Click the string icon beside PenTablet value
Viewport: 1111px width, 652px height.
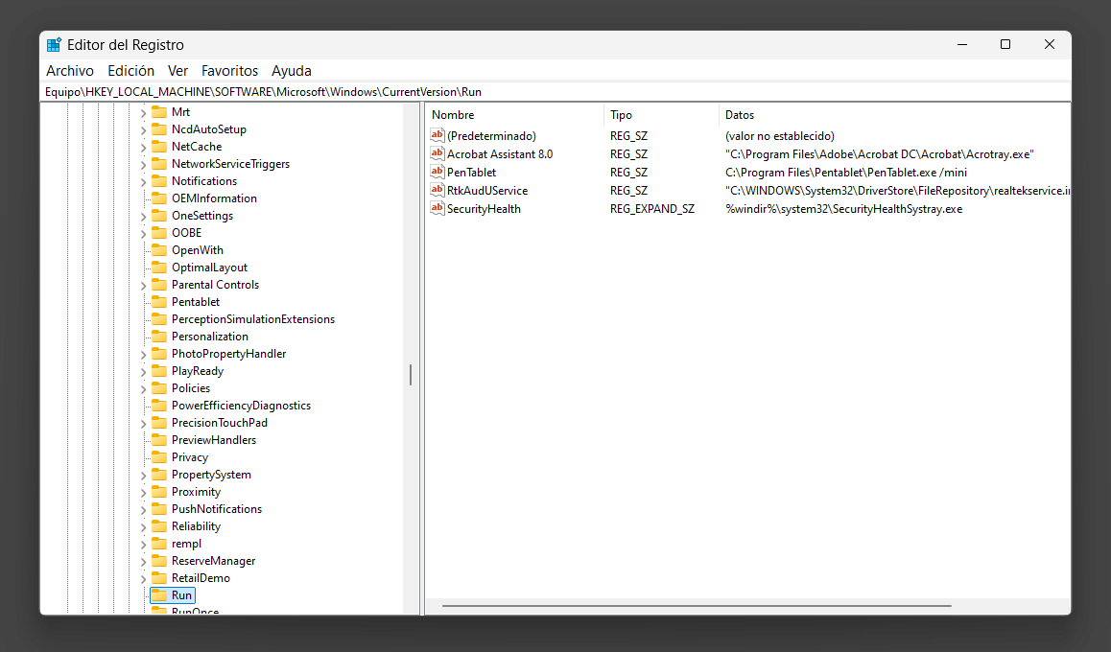click(437, 172)
